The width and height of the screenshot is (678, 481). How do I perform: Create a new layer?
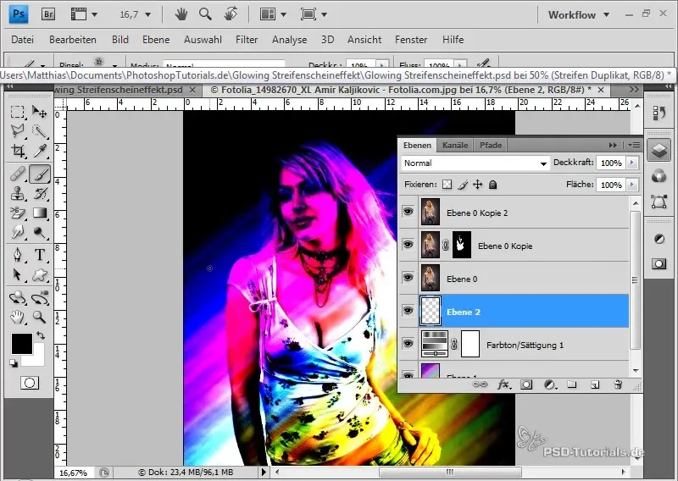[595, 384]
